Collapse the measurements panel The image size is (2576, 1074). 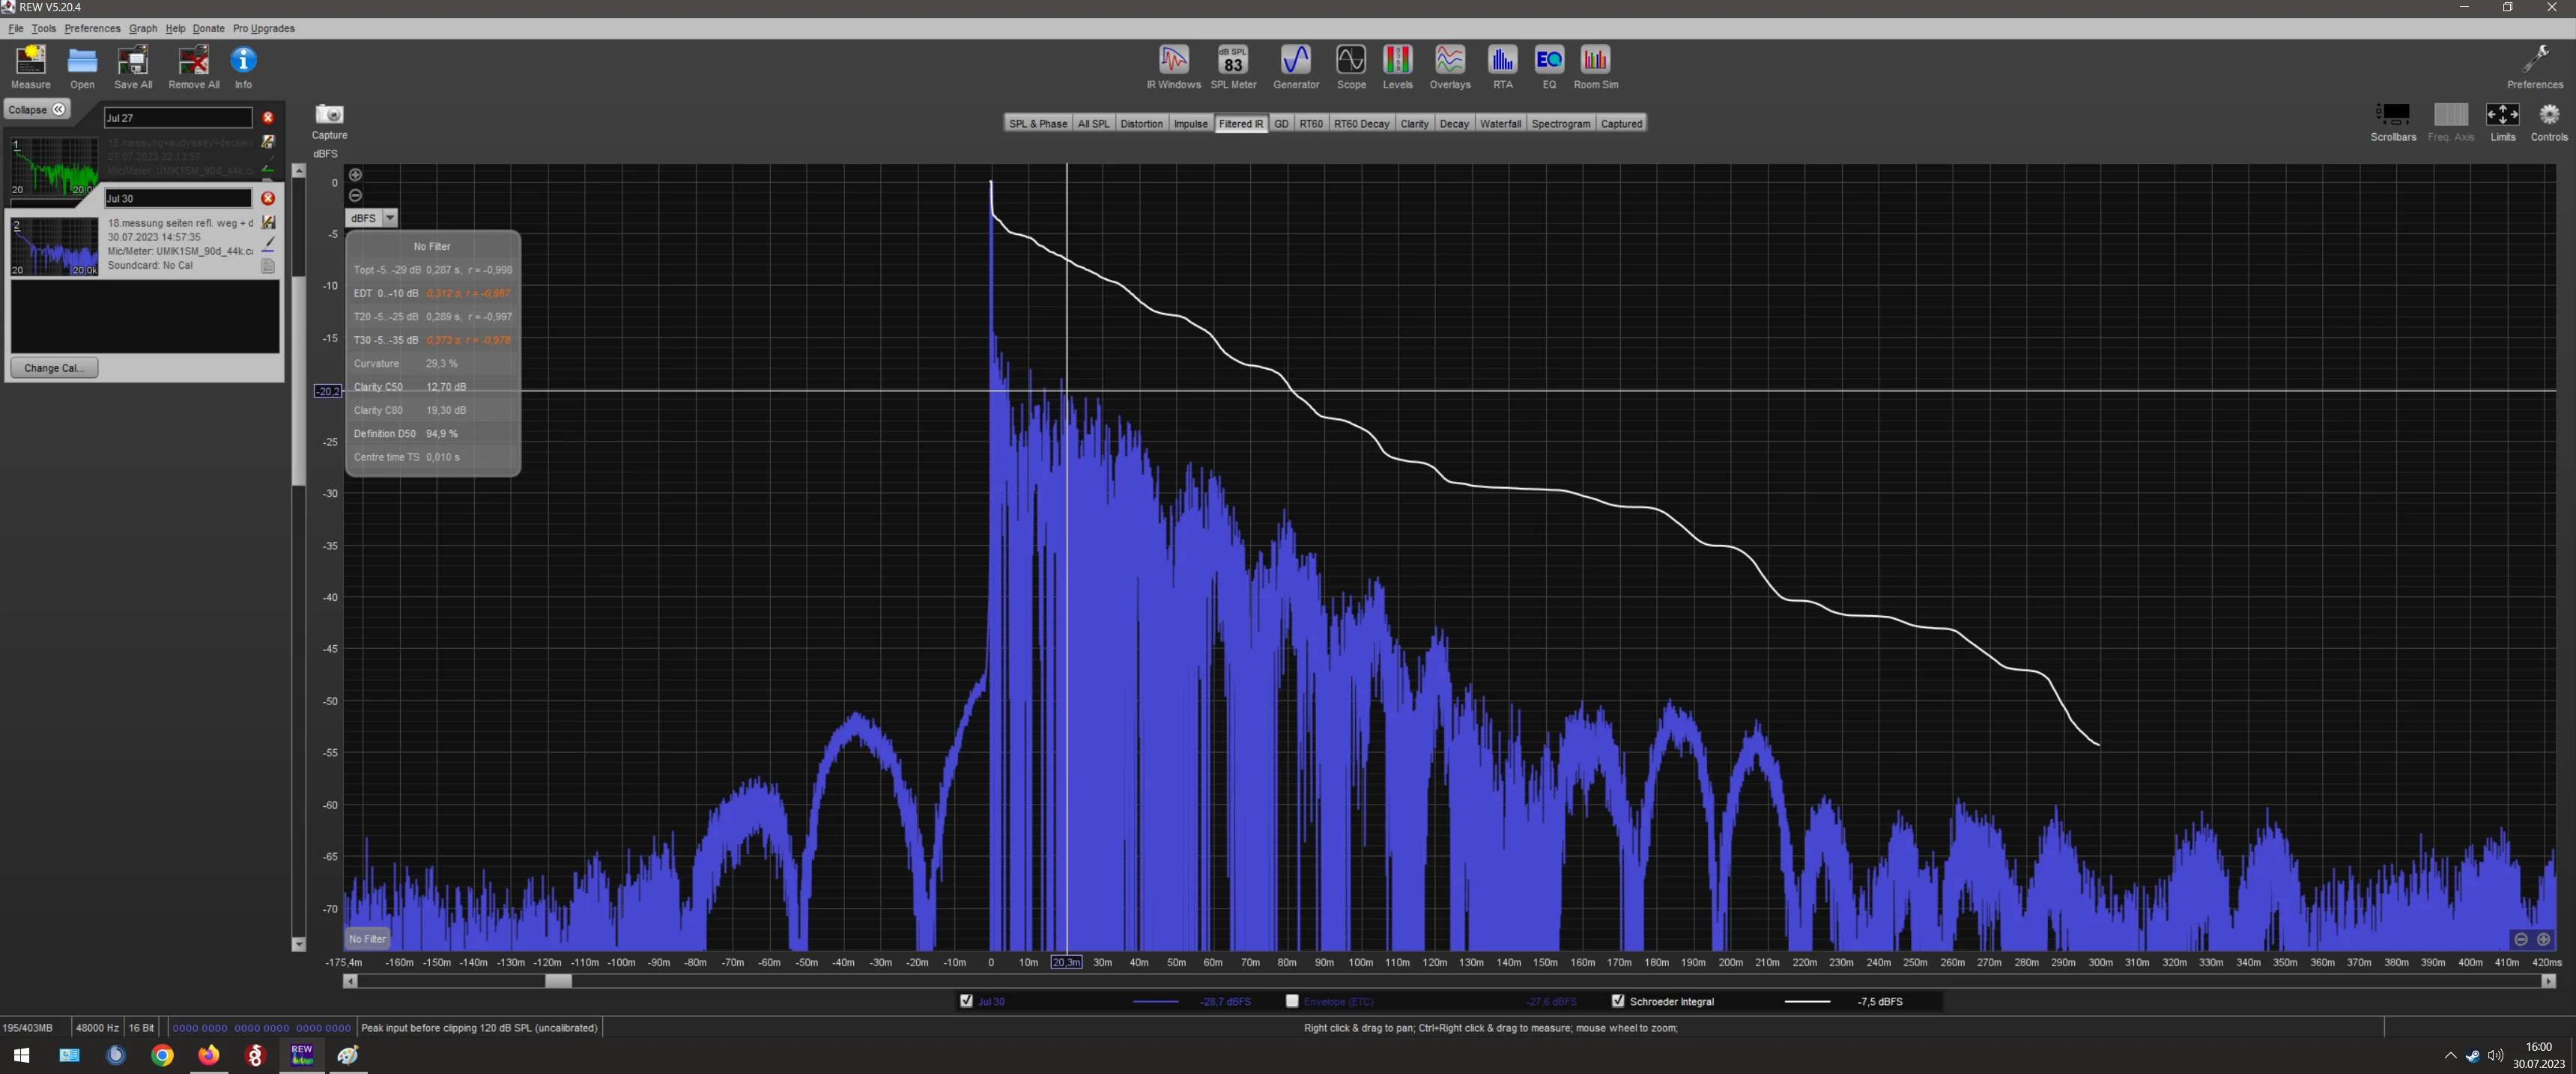pyautogui.click(x=37, y=109)
